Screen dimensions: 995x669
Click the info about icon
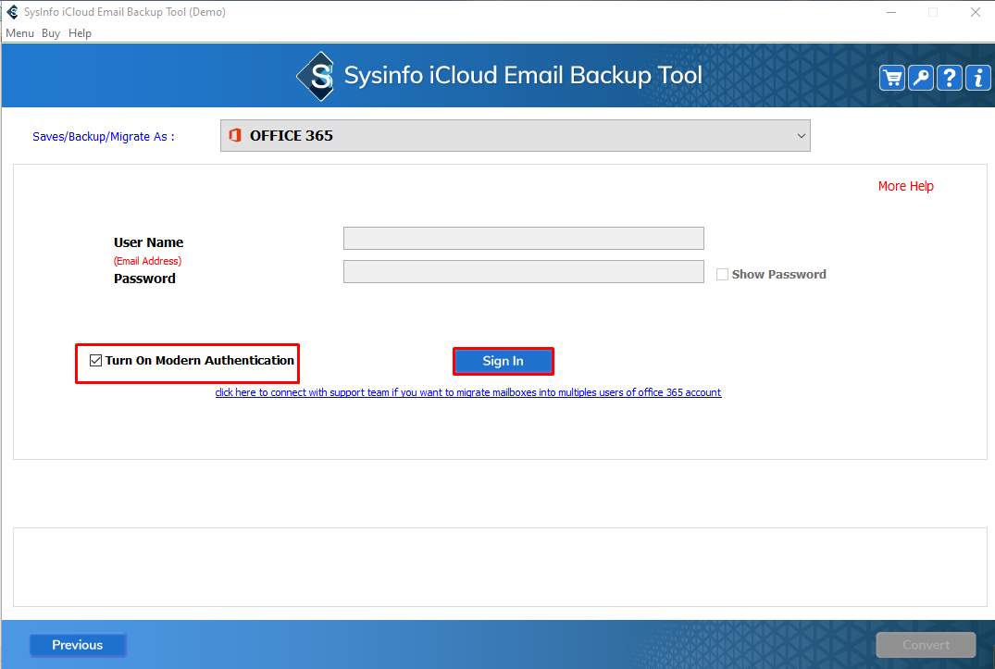(978, 78)
